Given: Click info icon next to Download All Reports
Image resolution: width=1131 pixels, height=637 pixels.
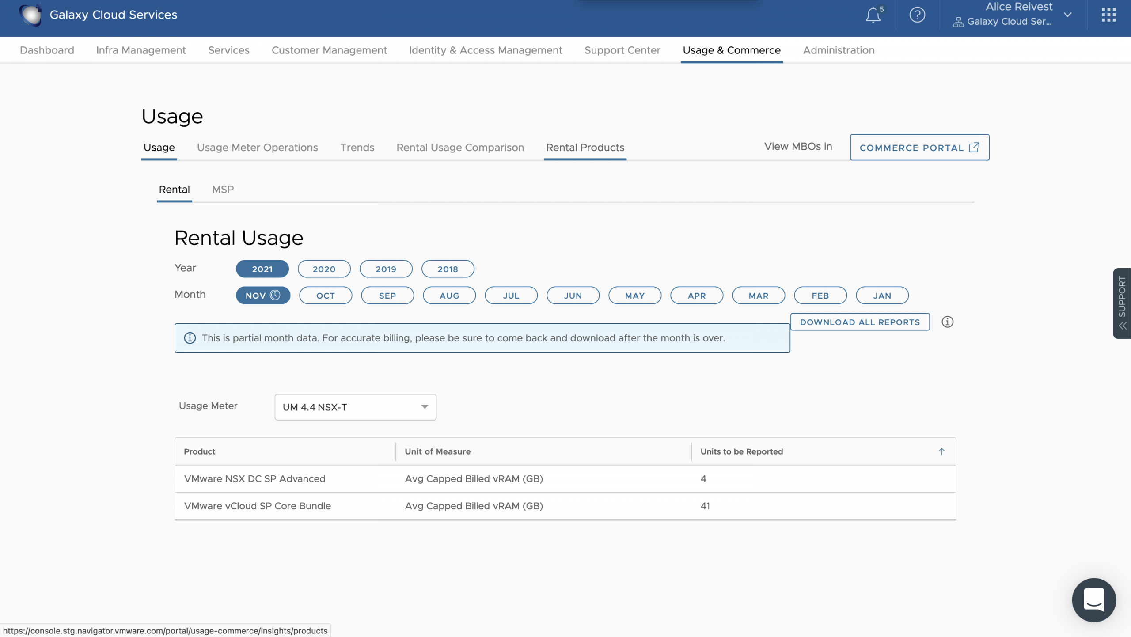Looking at the screenshot, I should [x=947, y=322].
